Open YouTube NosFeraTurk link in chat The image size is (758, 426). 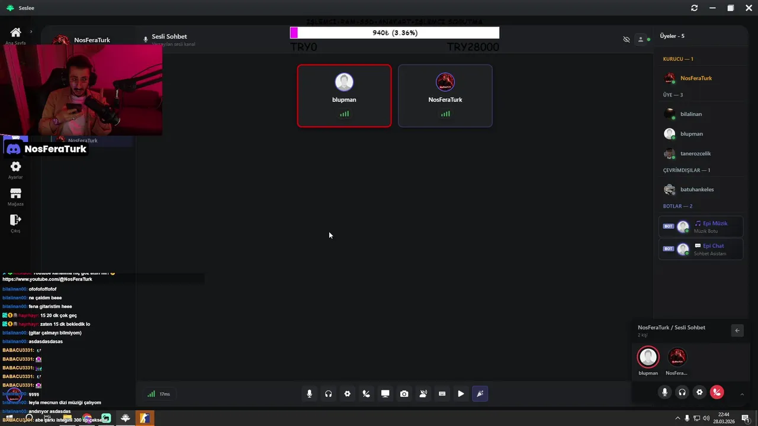tap(47, 279)
